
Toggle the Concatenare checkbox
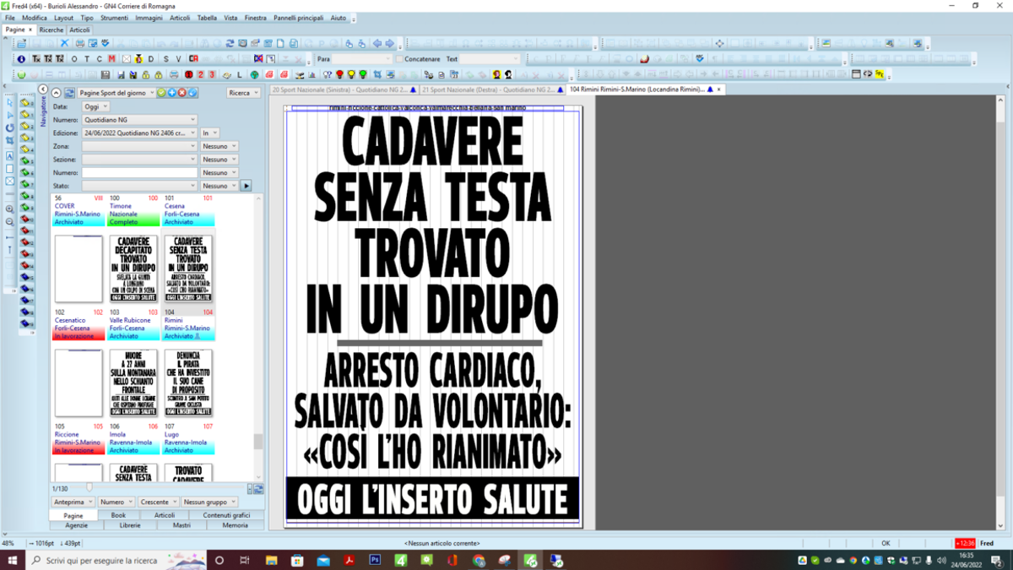399,59
